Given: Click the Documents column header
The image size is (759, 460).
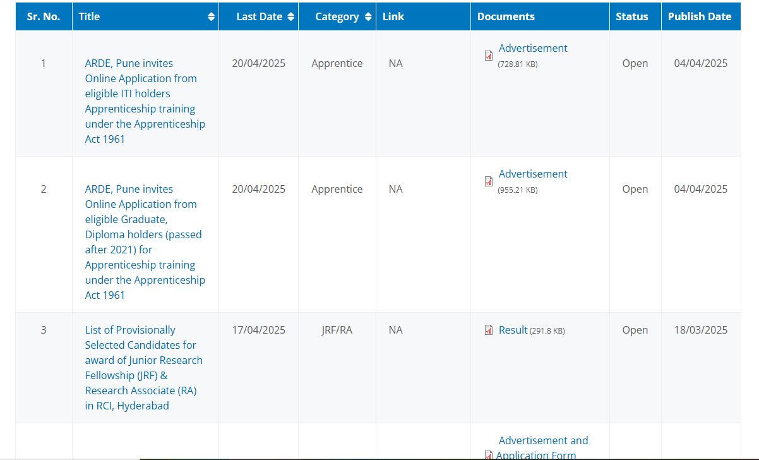Looking at the screenshot, I should click(506, 17).
